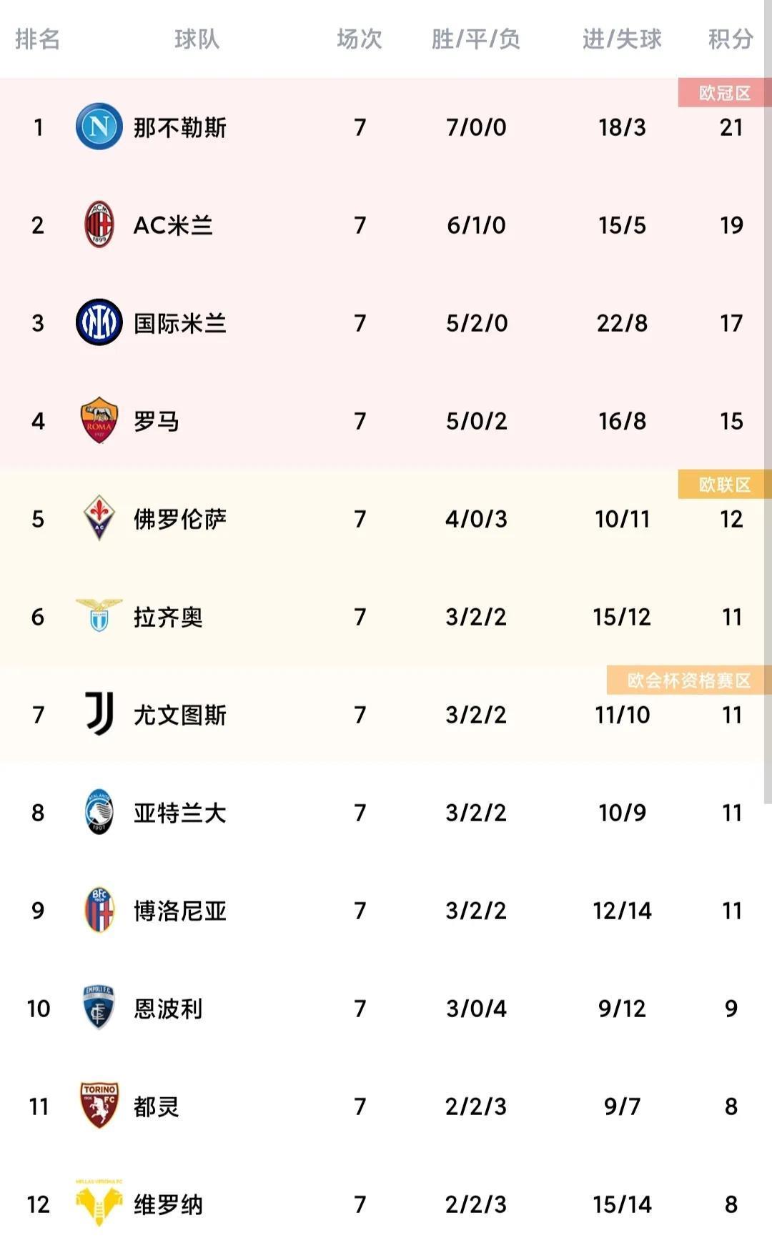The image size is (772, 1248).
Task: Click the Bologna BFC crest
Action: 99,910
